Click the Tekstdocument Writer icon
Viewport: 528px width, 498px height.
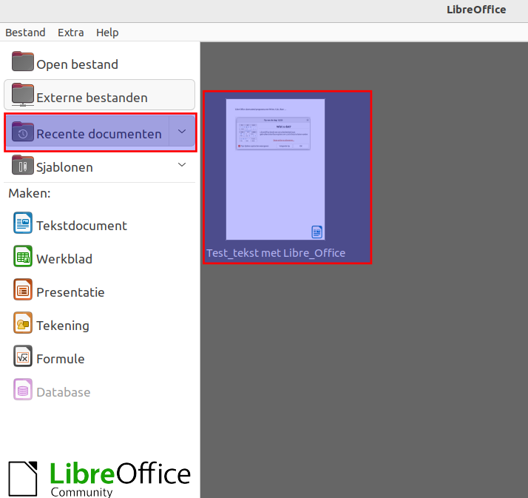point(23,223)
